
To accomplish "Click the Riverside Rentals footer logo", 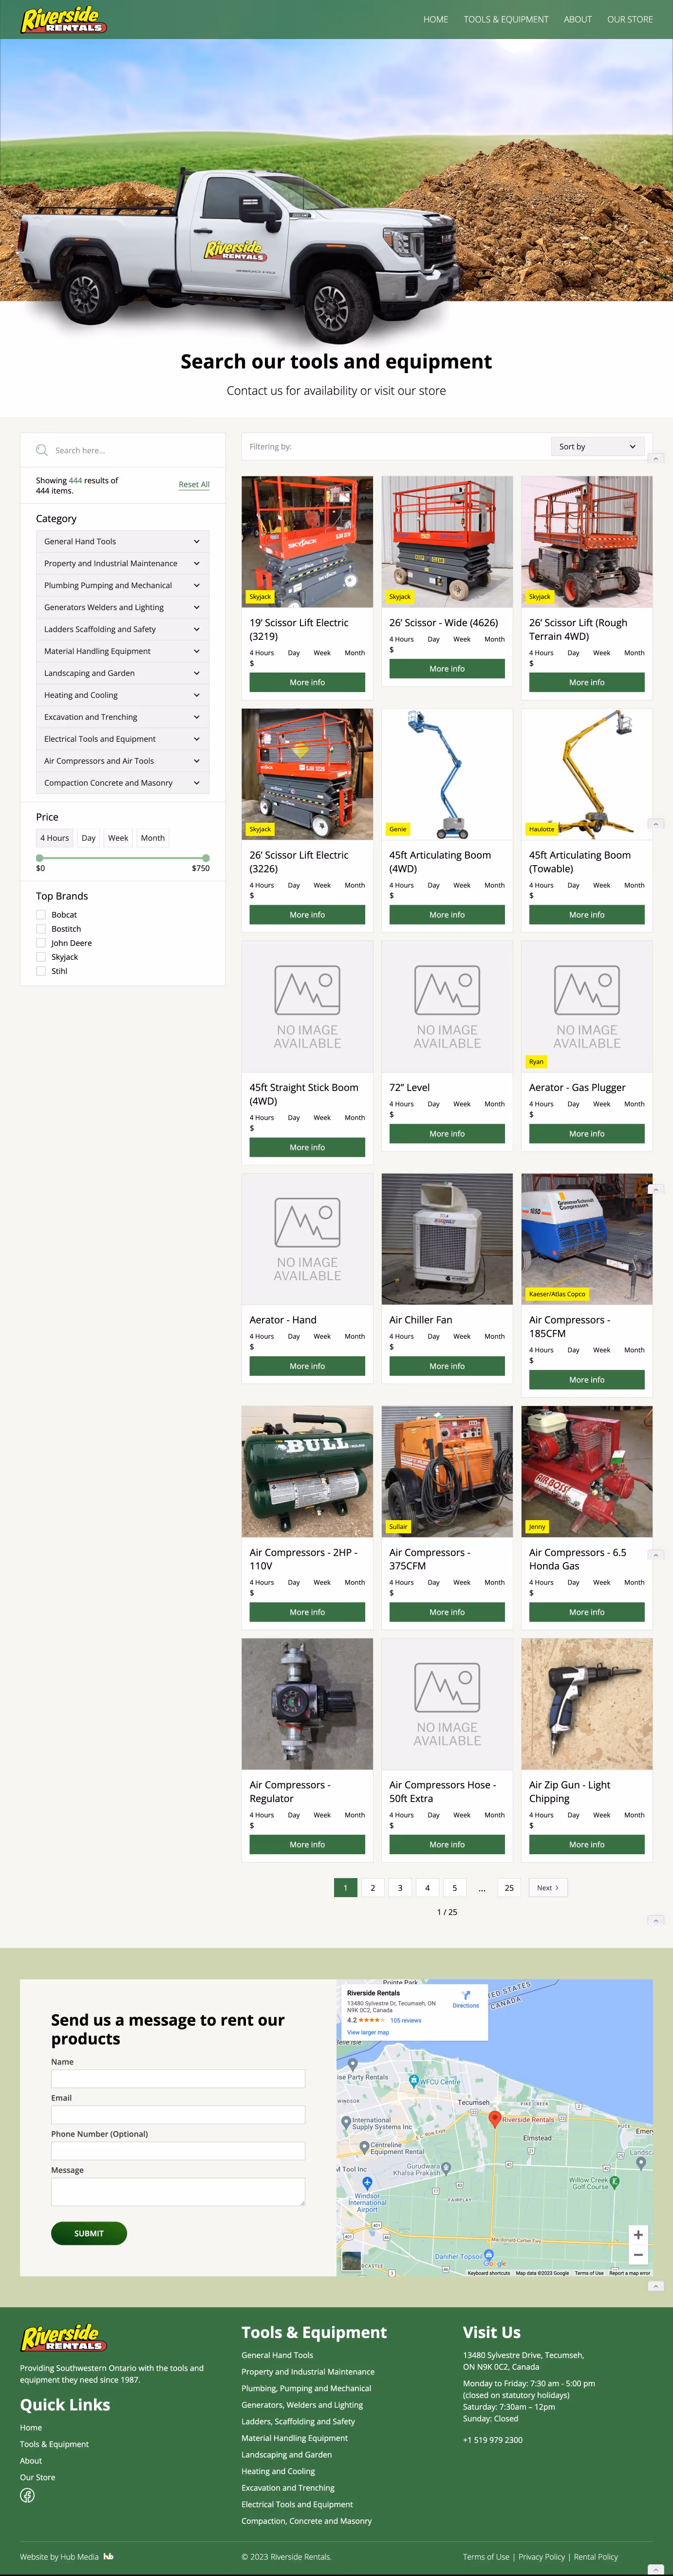I will pos(64,2337).
